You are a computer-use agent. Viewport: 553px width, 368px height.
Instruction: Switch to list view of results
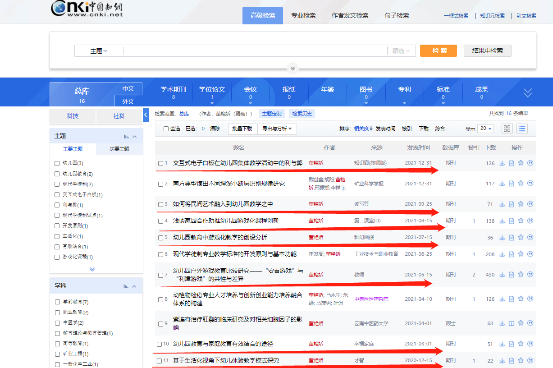(x=522, y=129)
